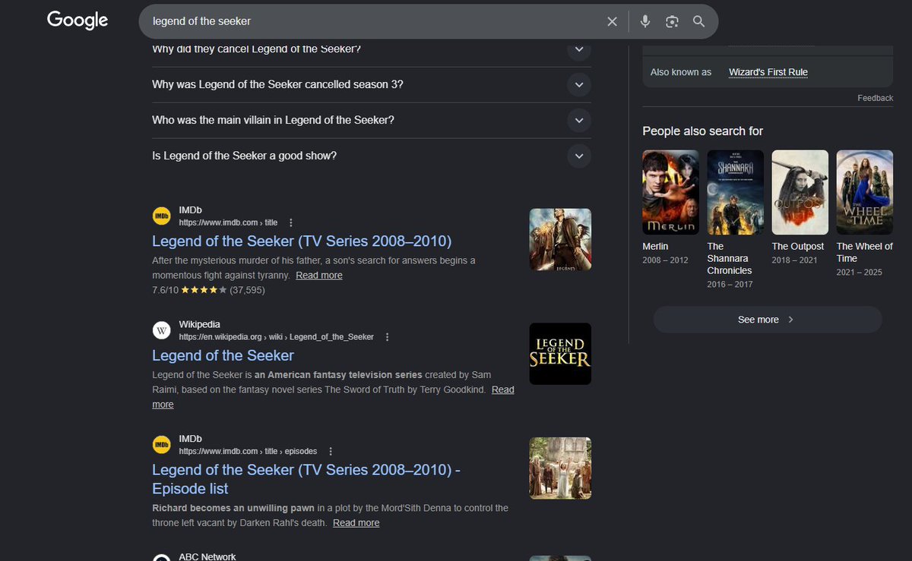Open the 'Episode list' result title
This screenshot has width=912, height=561.
pyautogui.click(x=306, y=479)
